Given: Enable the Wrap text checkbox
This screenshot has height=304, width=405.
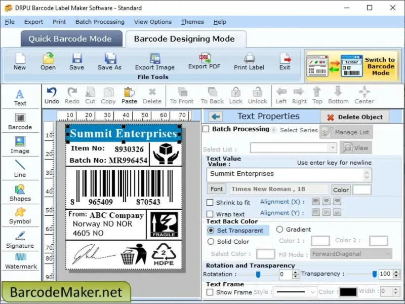Looking at the screenshot, I should pos(210,214).
